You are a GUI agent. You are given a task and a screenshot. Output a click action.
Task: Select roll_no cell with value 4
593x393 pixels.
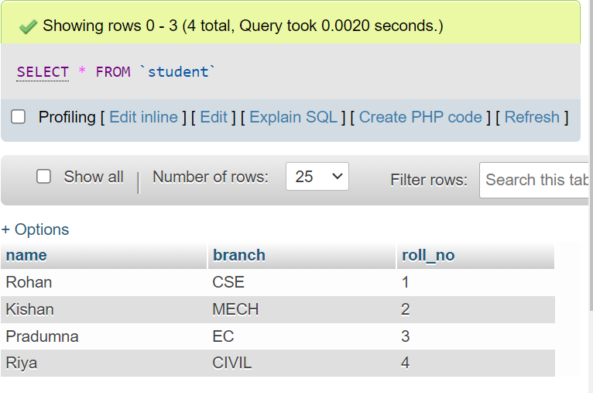tap(406, 363)
